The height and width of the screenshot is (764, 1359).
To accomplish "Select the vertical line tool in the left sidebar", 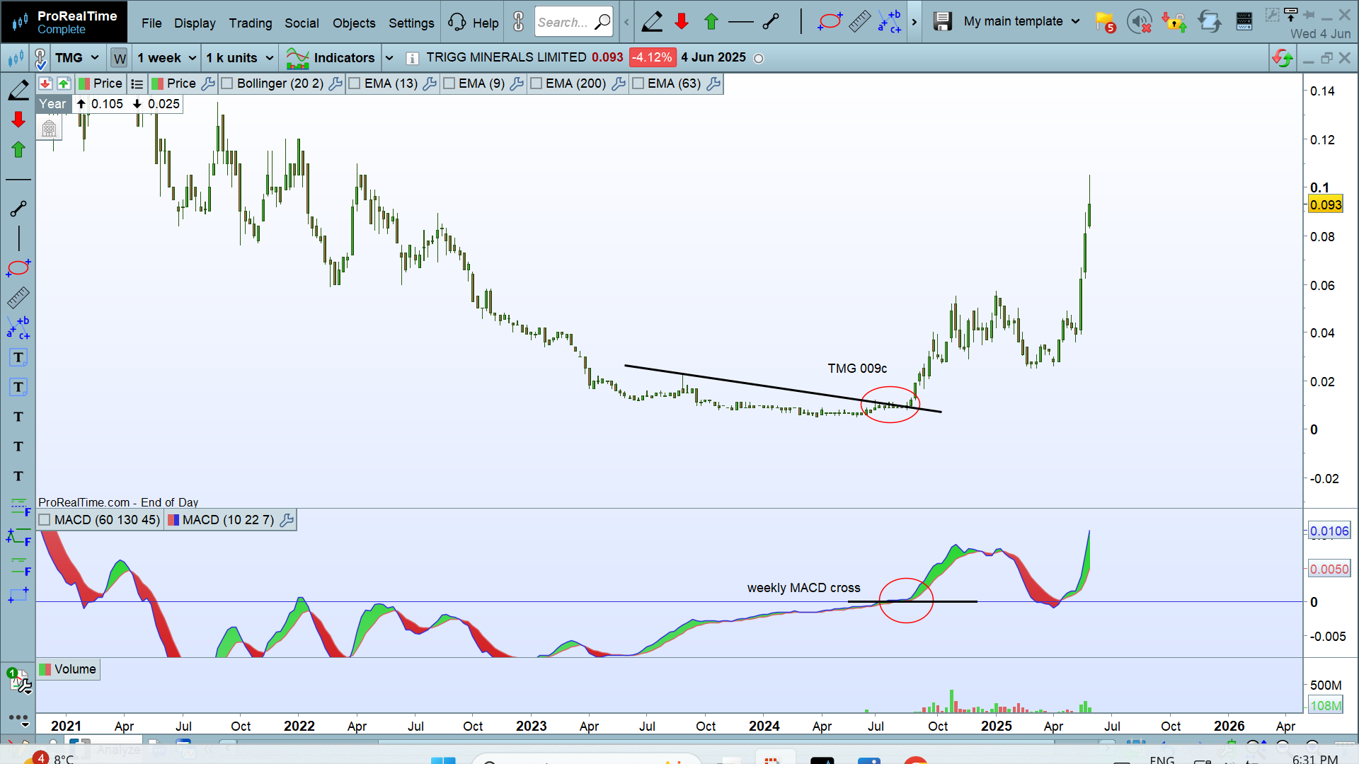I will pos(18,238).
